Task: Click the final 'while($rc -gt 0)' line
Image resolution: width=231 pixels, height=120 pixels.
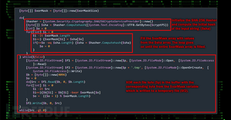Action: [33, 110]
